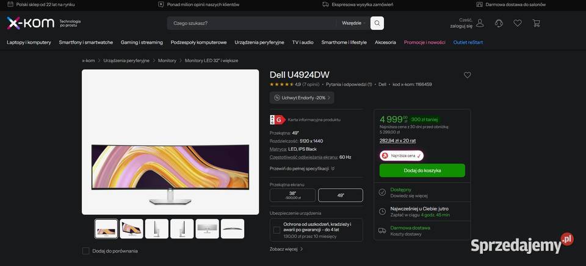Click the availability checkmark icon
Viewport: 586px width, 266px height.
(382, 192)
